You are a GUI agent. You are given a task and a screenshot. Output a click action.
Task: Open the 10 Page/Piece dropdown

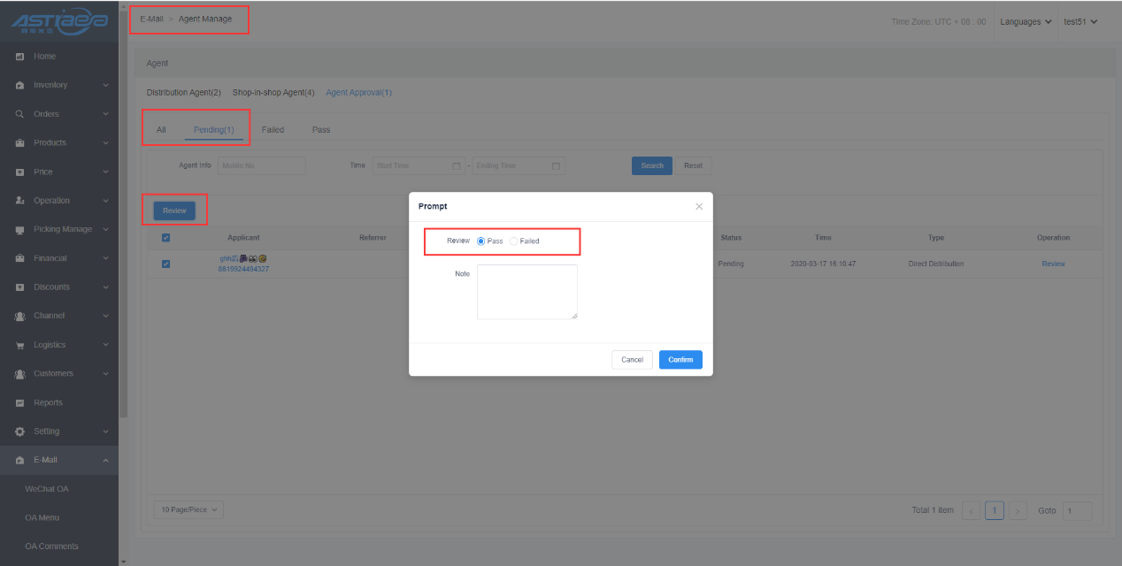[x=188, y=509]
